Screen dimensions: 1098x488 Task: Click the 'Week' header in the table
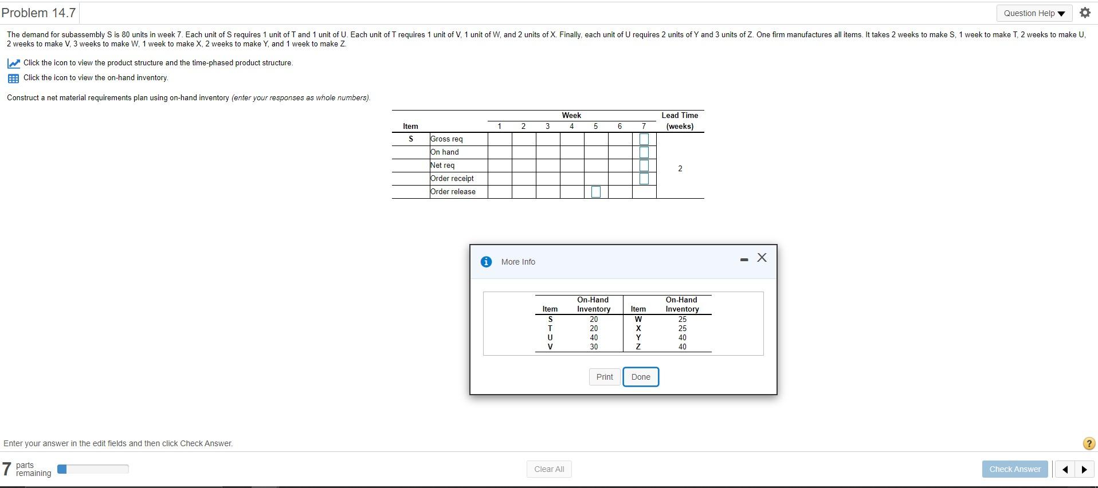[571, 115]
